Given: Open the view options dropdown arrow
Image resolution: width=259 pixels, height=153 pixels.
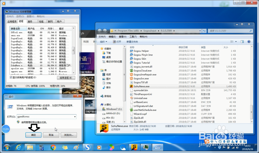Looking at the screenshot, I should tap(236, 42).
